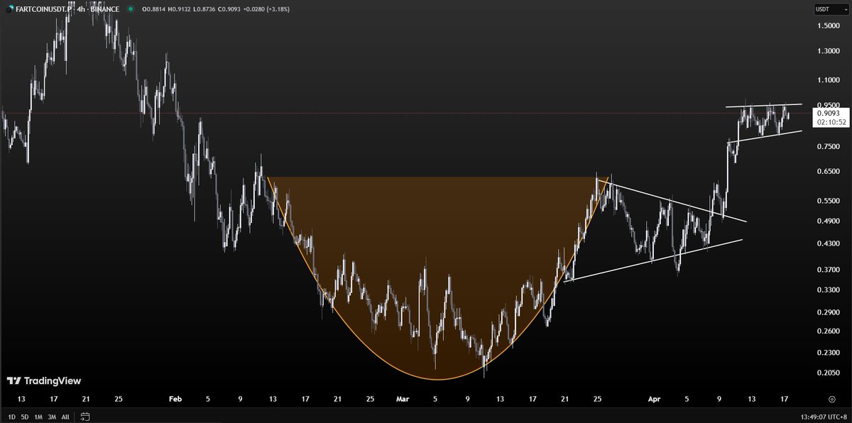Screen dimensions: 852x423
Task: Click the bar countdown 02:10:52
Action: [x=831, y=122]
